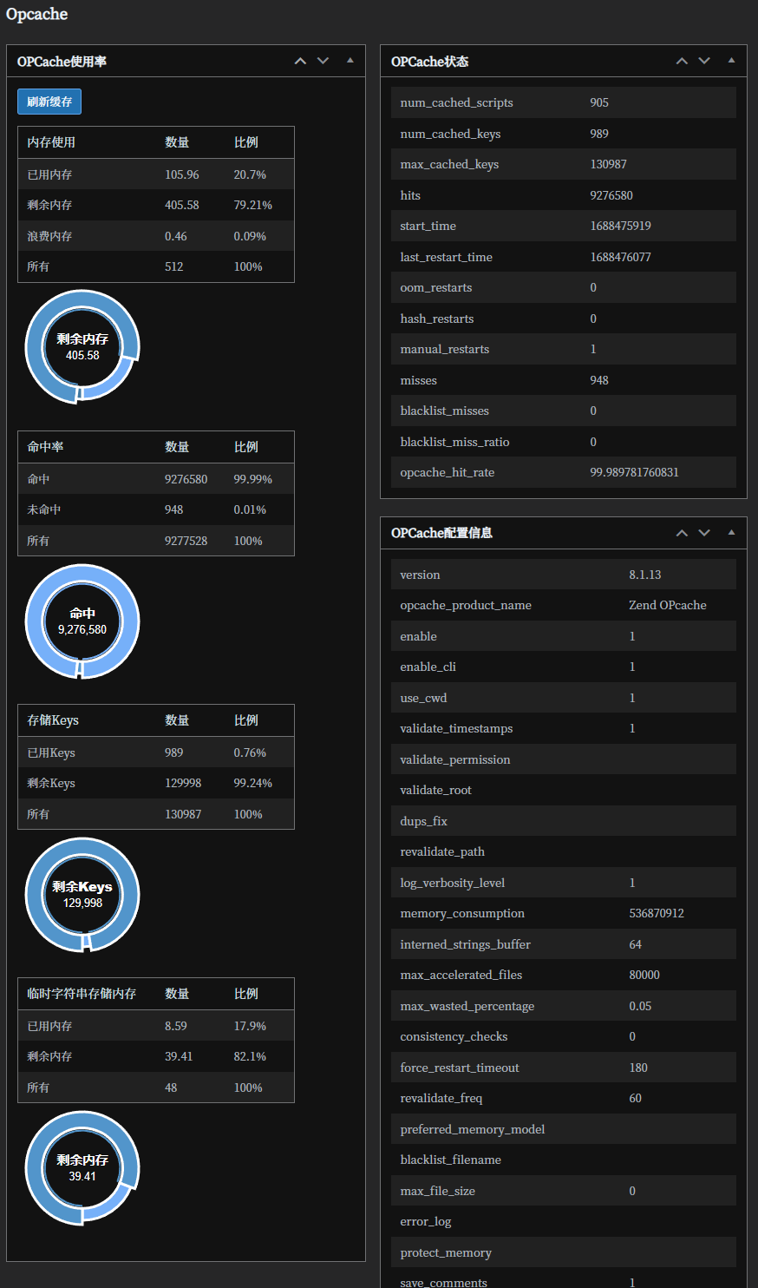Collapse the OPCache状态 panel
Viewport: 758px width, 1288px height.
[731, 61]
